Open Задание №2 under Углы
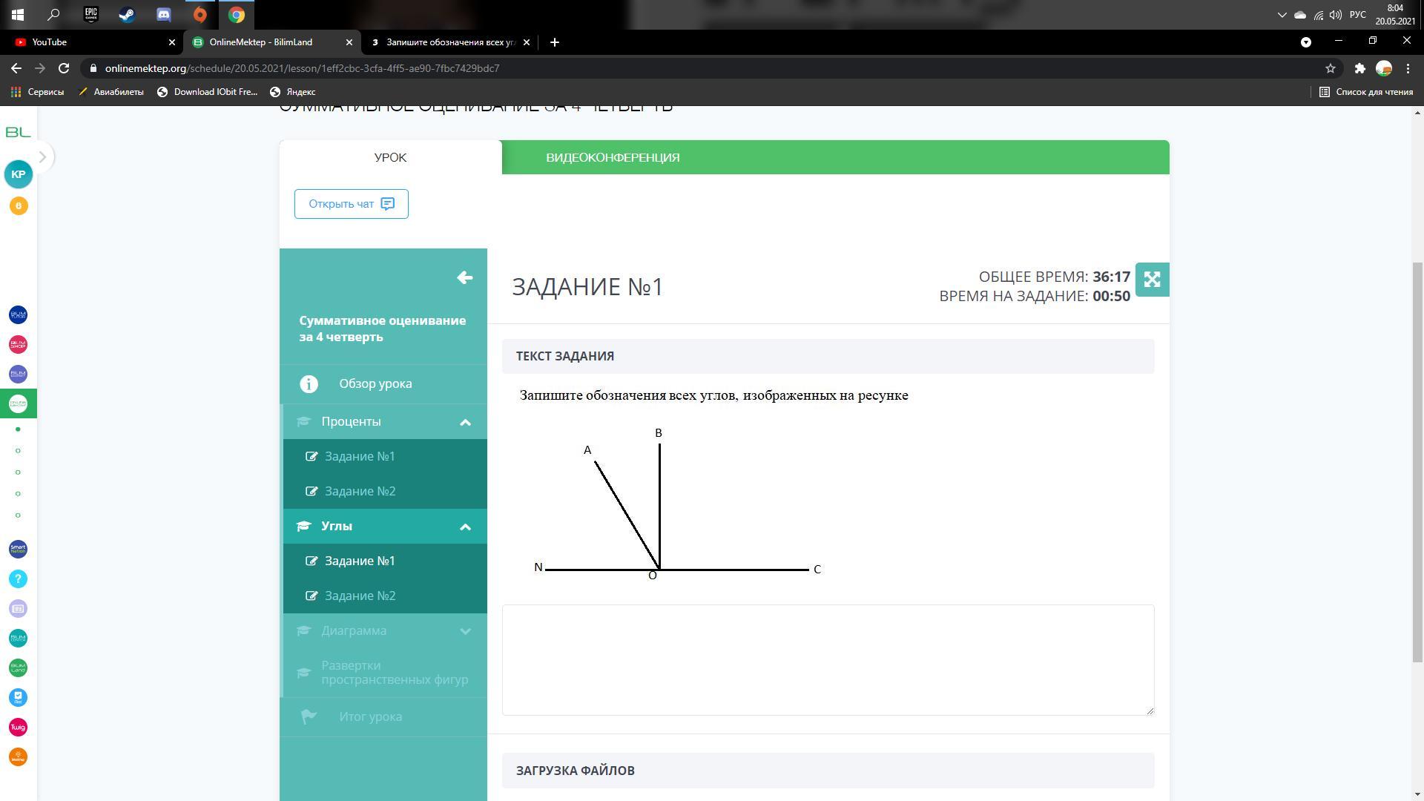Viewport: 1424px width, 801px height. (360, 596)
